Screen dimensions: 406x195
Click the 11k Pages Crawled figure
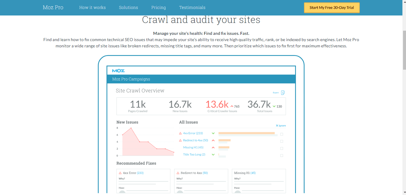pyautogui.click(x=138, y=104)
